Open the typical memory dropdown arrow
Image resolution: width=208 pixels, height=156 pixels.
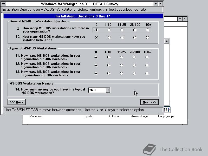108,90
